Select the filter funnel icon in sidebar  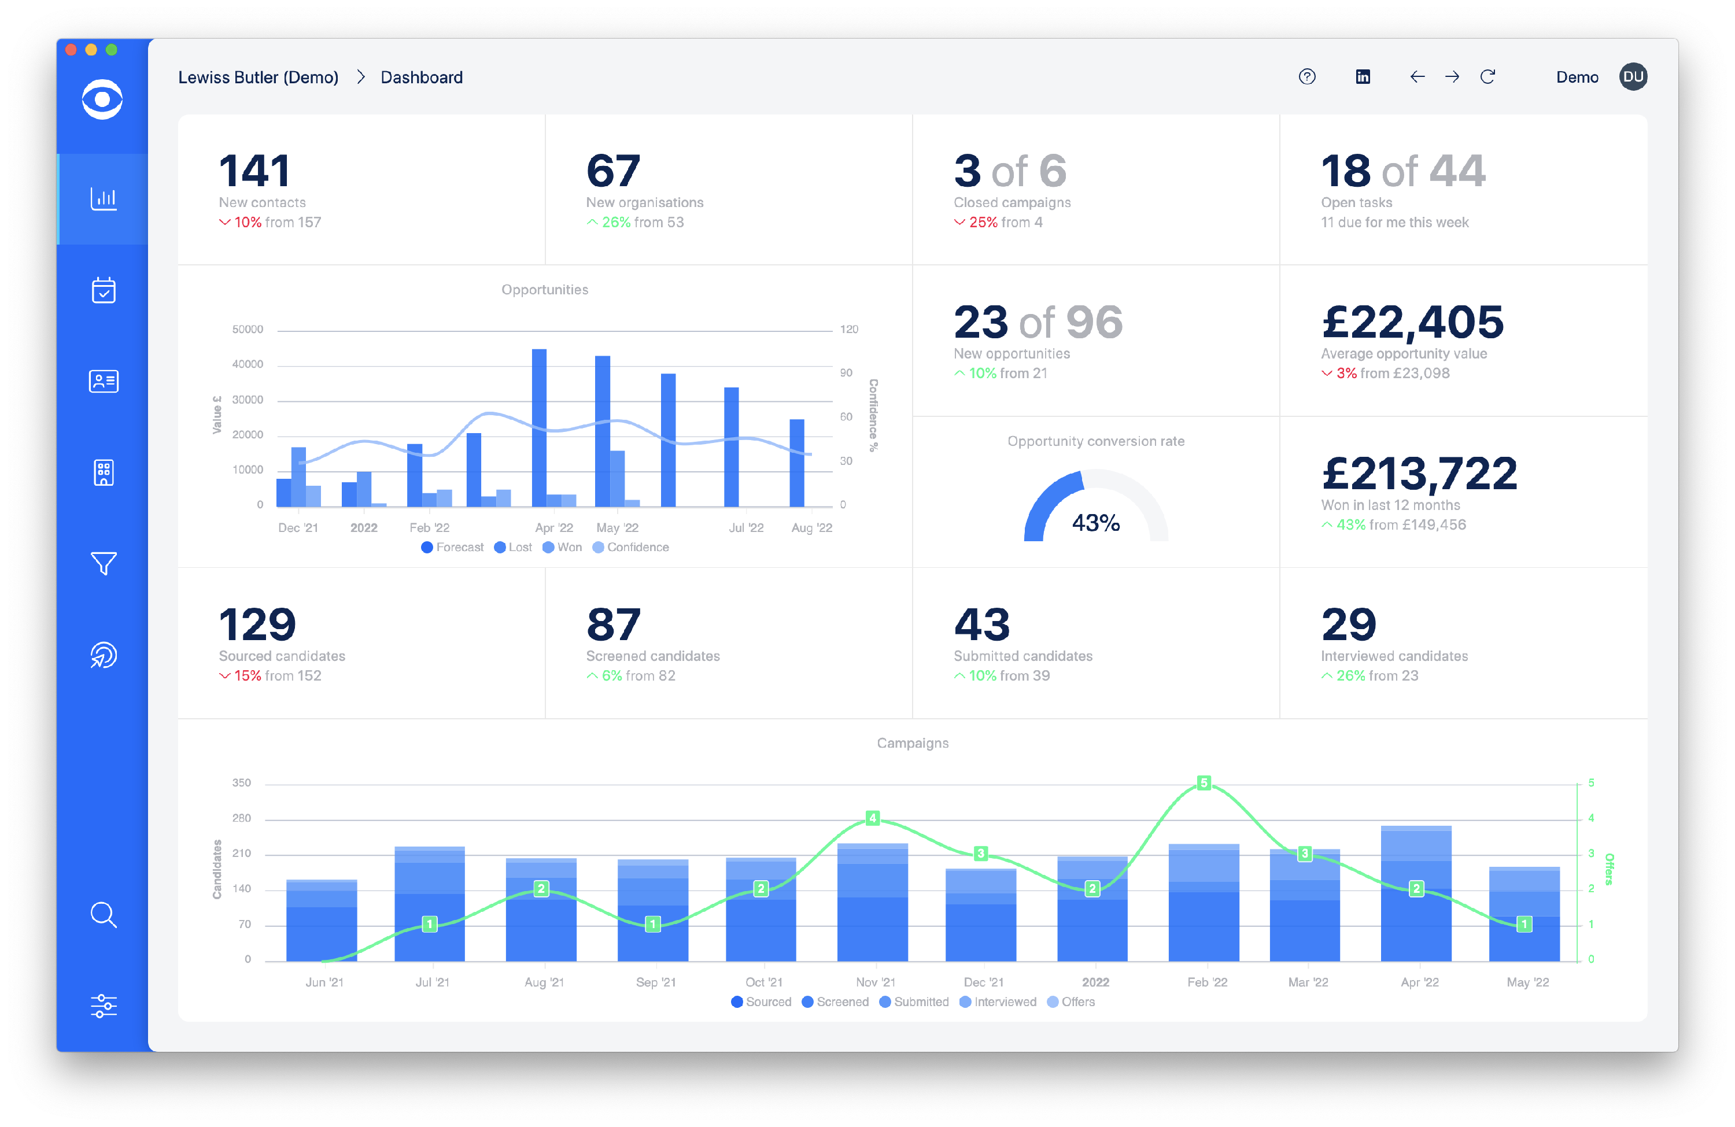[104, 563]
